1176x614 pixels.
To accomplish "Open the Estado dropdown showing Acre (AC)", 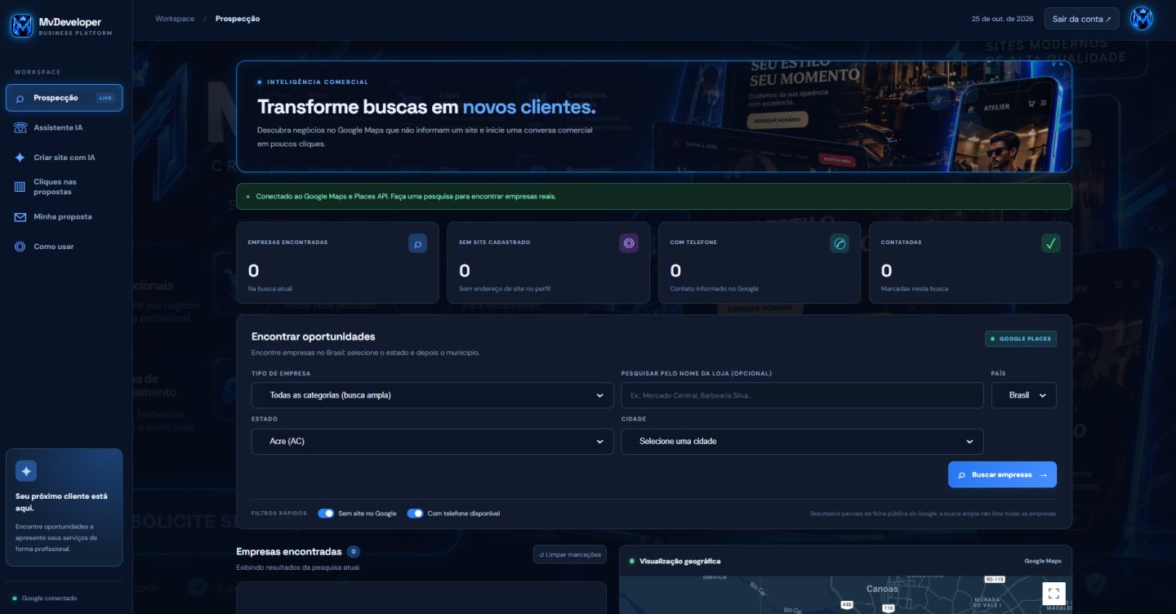I will pyautogui.click(x=432, y=442).
